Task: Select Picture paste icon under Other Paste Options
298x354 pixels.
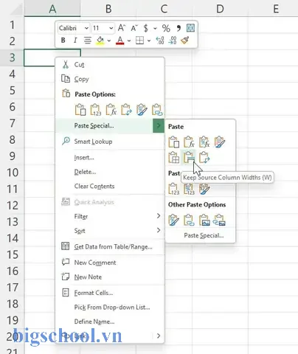Action: (204, 220)
